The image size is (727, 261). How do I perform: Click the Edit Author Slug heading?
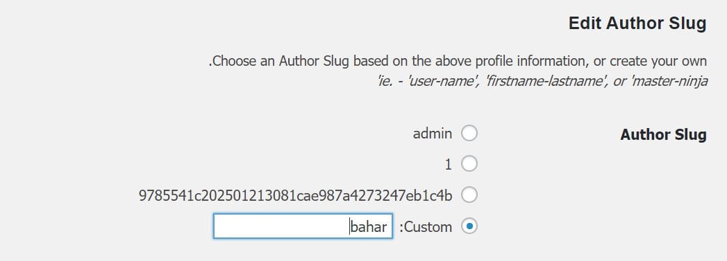[x=637, y=24]
